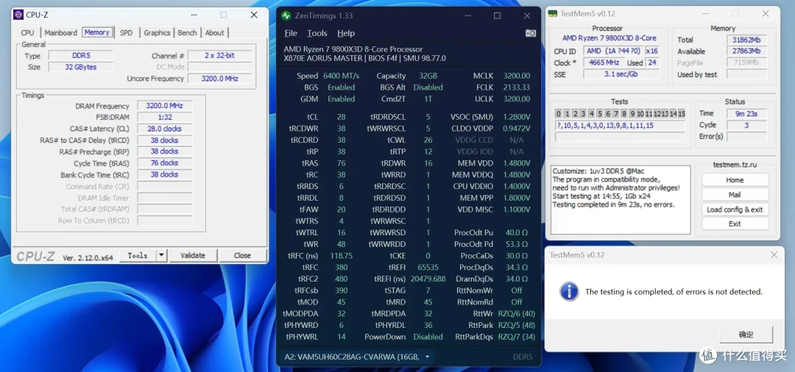This screenshot has height=372, width=795.
Task: Click the Mail button in TestMem5
Action: pos(735,194)
